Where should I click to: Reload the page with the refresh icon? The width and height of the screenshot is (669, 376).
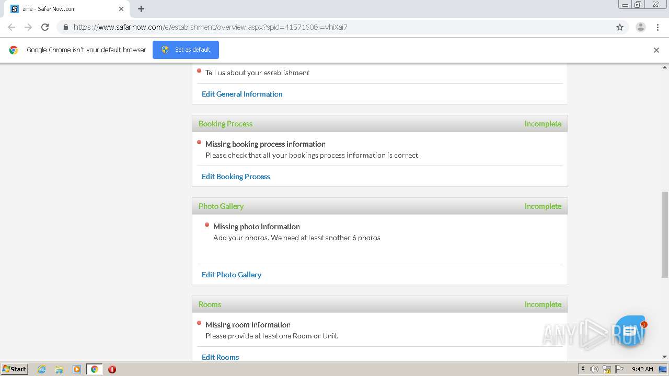click(45, 27)
